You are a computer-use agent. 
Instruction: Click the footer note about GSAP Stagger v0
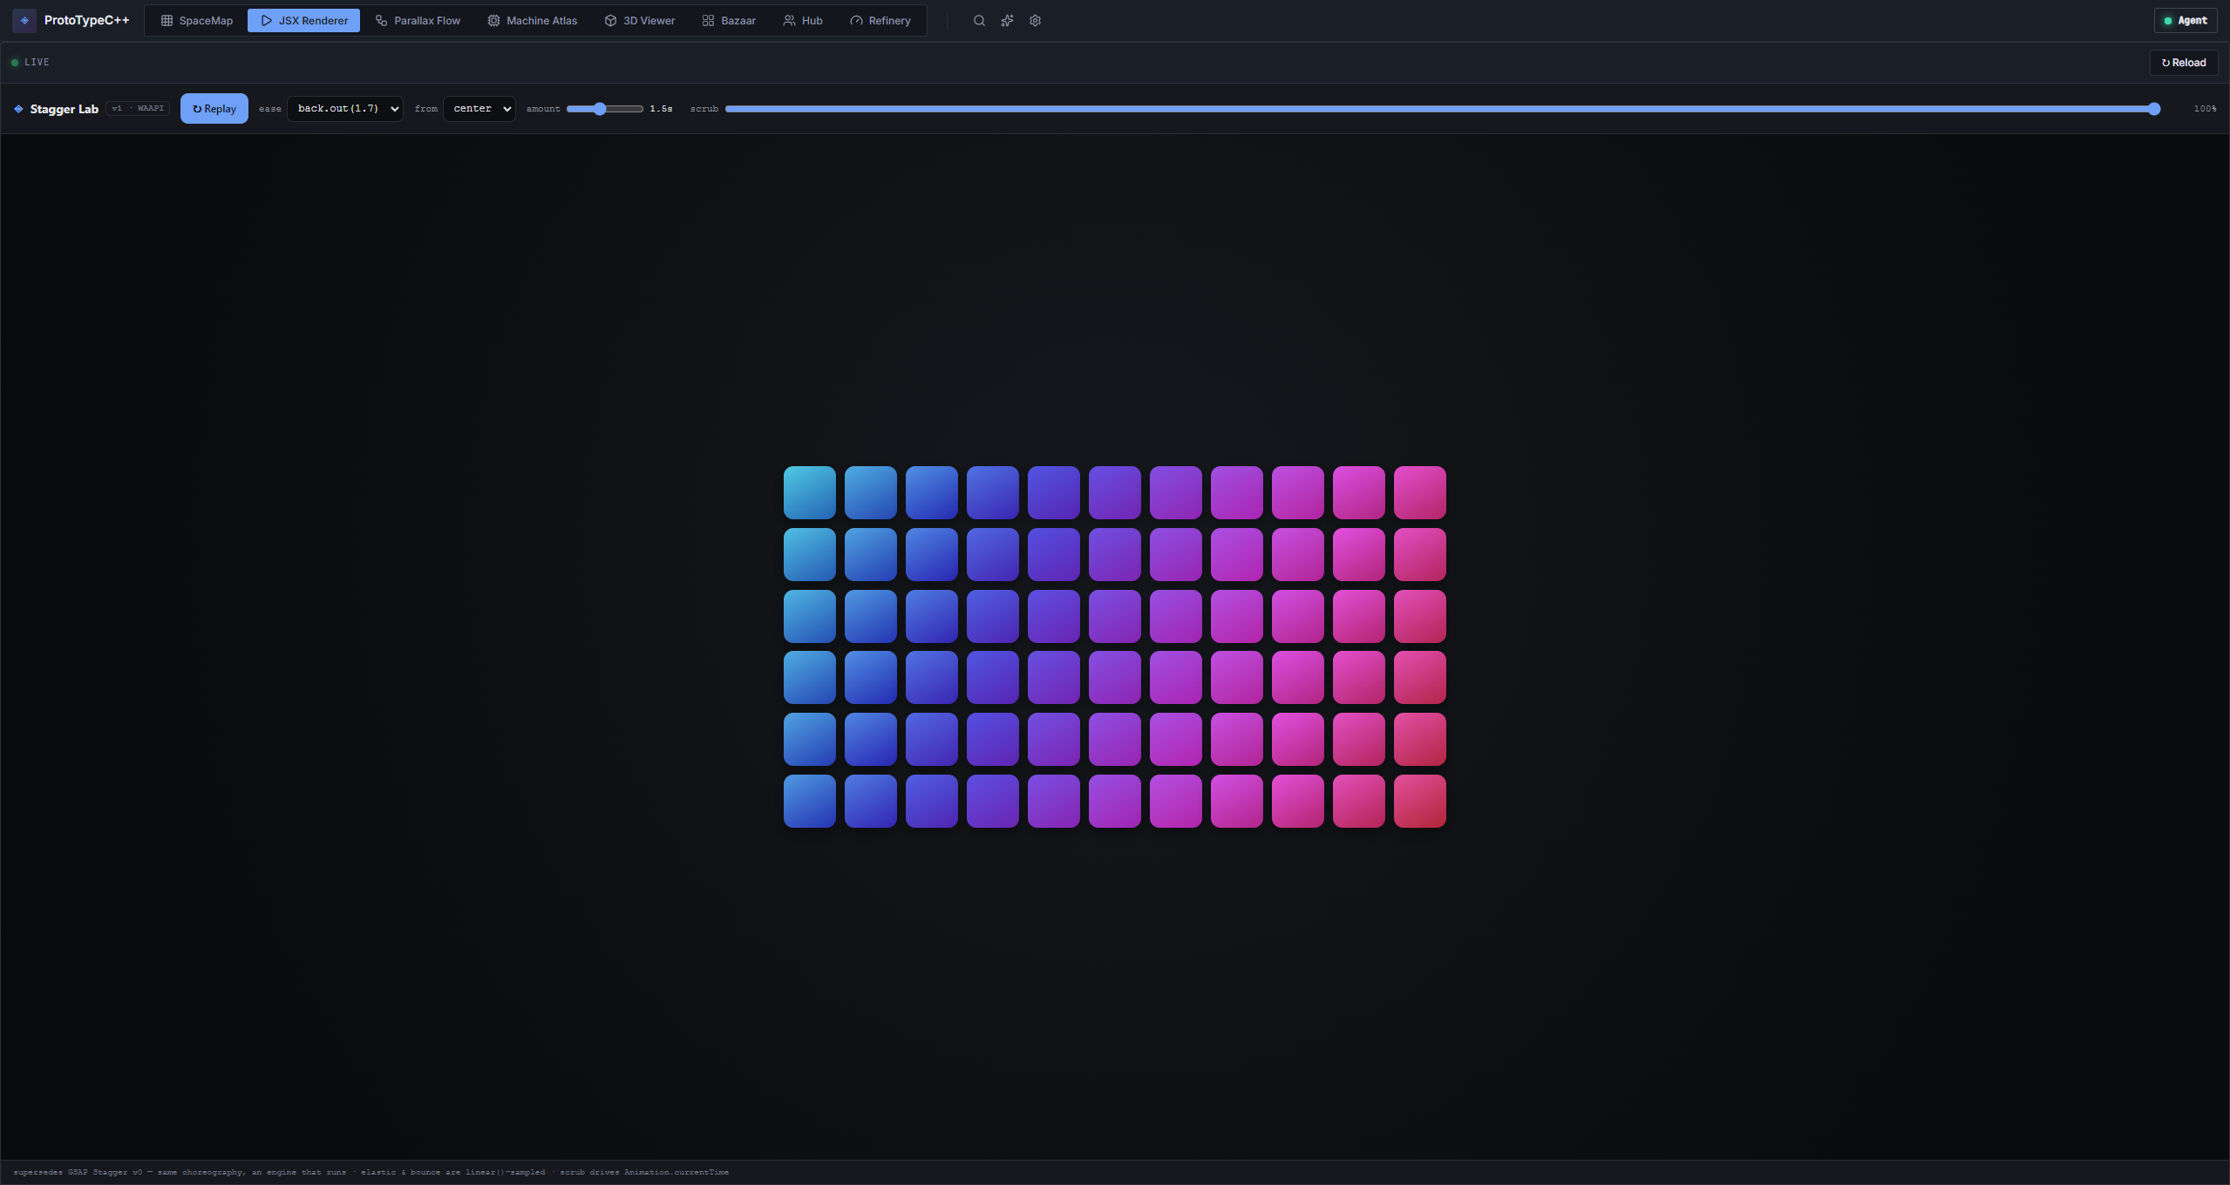[371, 1172]
